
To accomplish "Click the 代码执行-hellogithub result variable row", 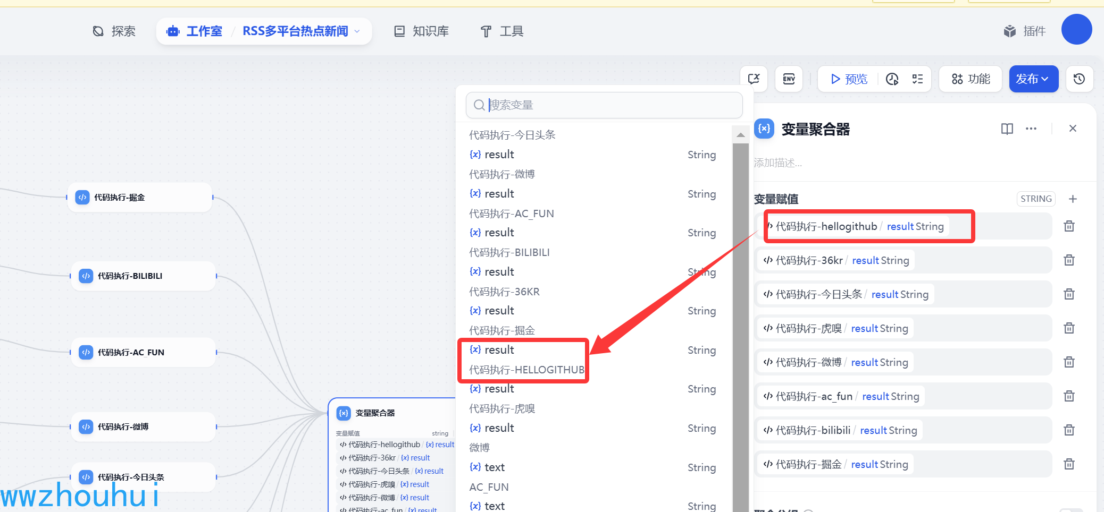I will (903, 226).
